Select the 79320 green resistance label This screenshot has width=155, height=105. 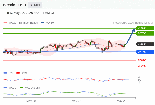[145, 28]
